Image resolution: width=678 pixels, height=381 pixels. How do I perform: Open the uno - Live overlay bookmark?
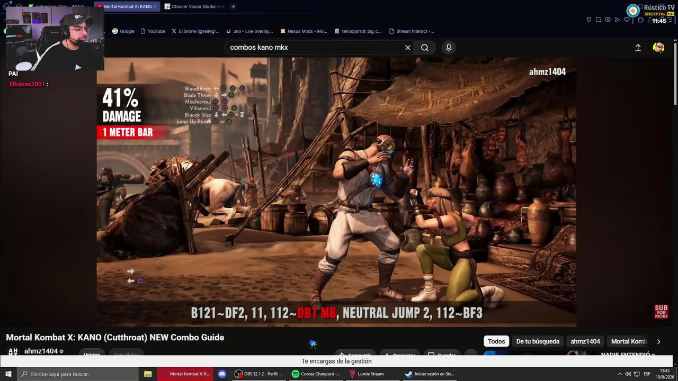tap(249, 31)
